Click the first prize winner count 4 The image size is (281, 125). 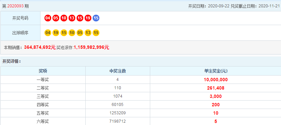117,80
